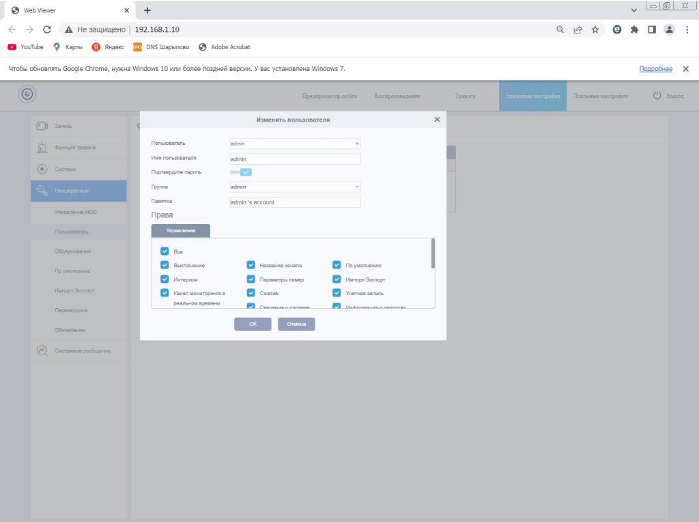
Task: Click the Система gear icon in sidebar
Action: pos(42,169)
